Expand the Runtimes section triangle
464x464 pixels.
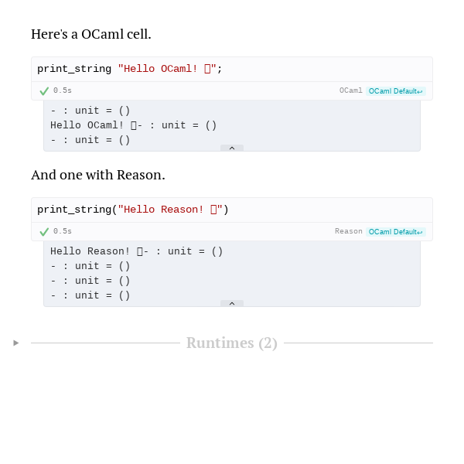(x=16, y=343)
